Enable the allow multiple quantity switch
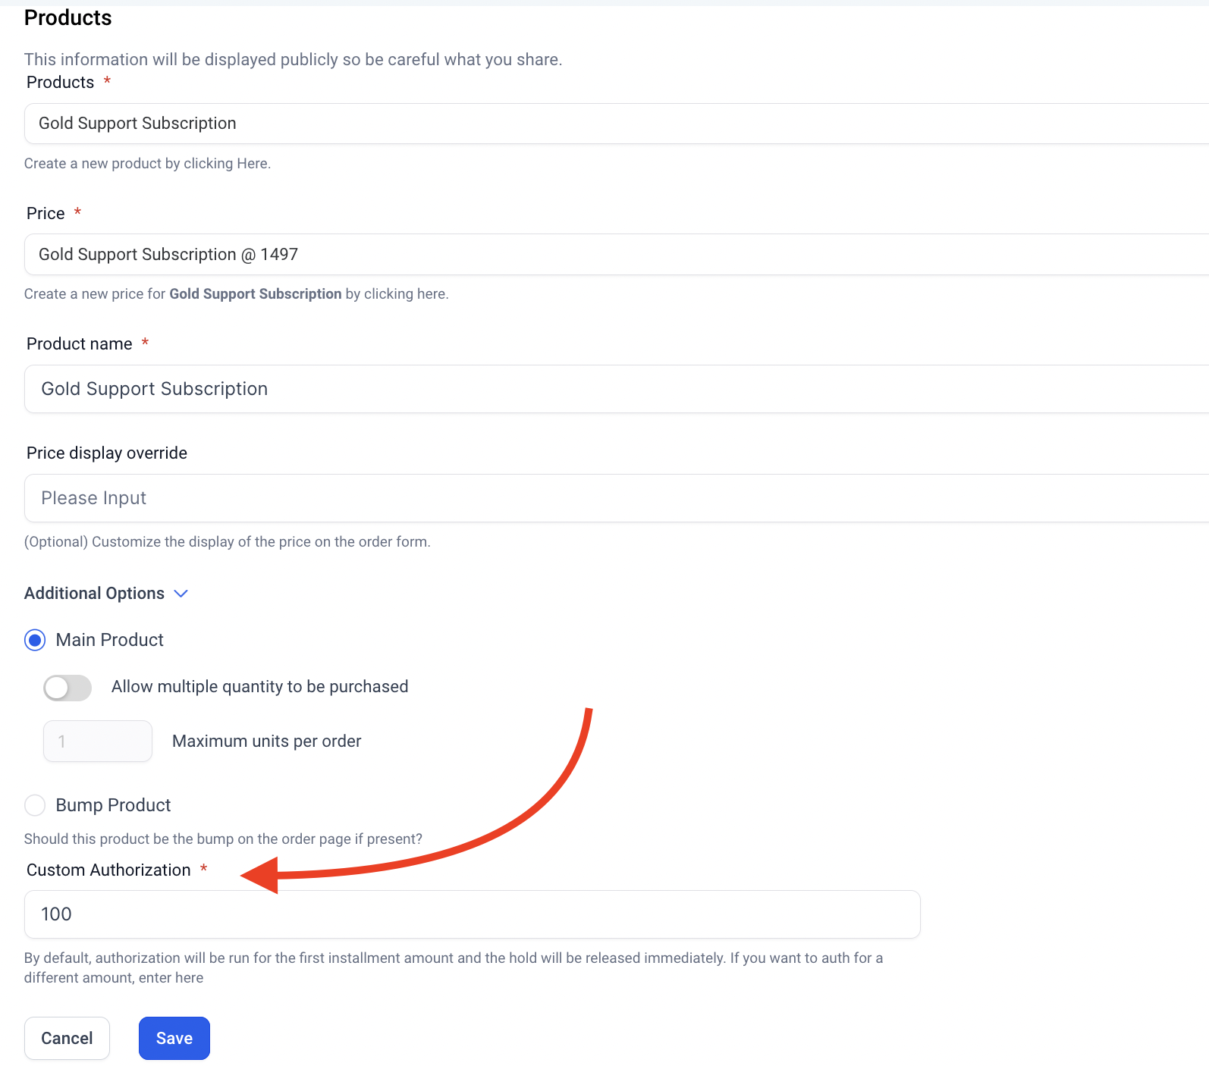 pos(68,688)
